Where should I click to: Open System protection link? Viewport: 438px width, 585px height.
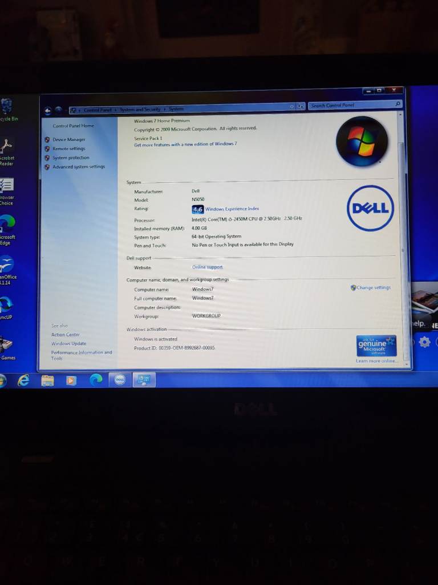(x=71, y=158)
